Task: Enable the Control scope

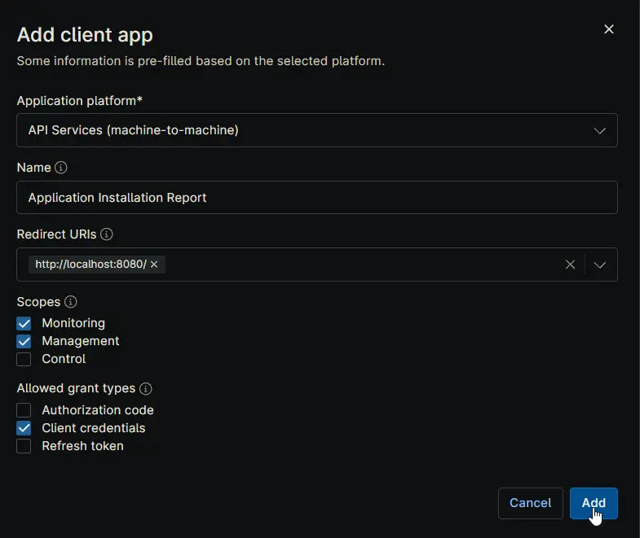Action: [x=24, y=360]
